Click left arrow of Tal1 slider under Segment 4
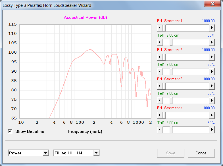The image size is (223, 166). [x=160, y=130]
